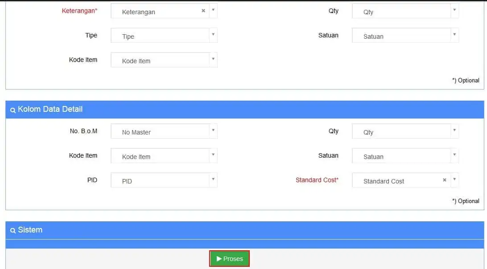Viewport: 487px width, 269px height.
Task: Click the Tipe select field
Action: click(164, 35)
